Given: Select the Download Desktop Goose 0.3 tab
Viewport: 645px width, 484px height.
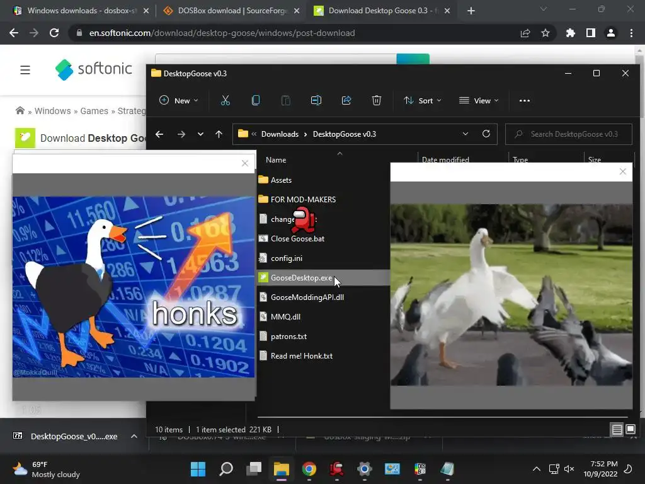Looking at the screenshot, I should pyautogui.click(x=382, y=11).
